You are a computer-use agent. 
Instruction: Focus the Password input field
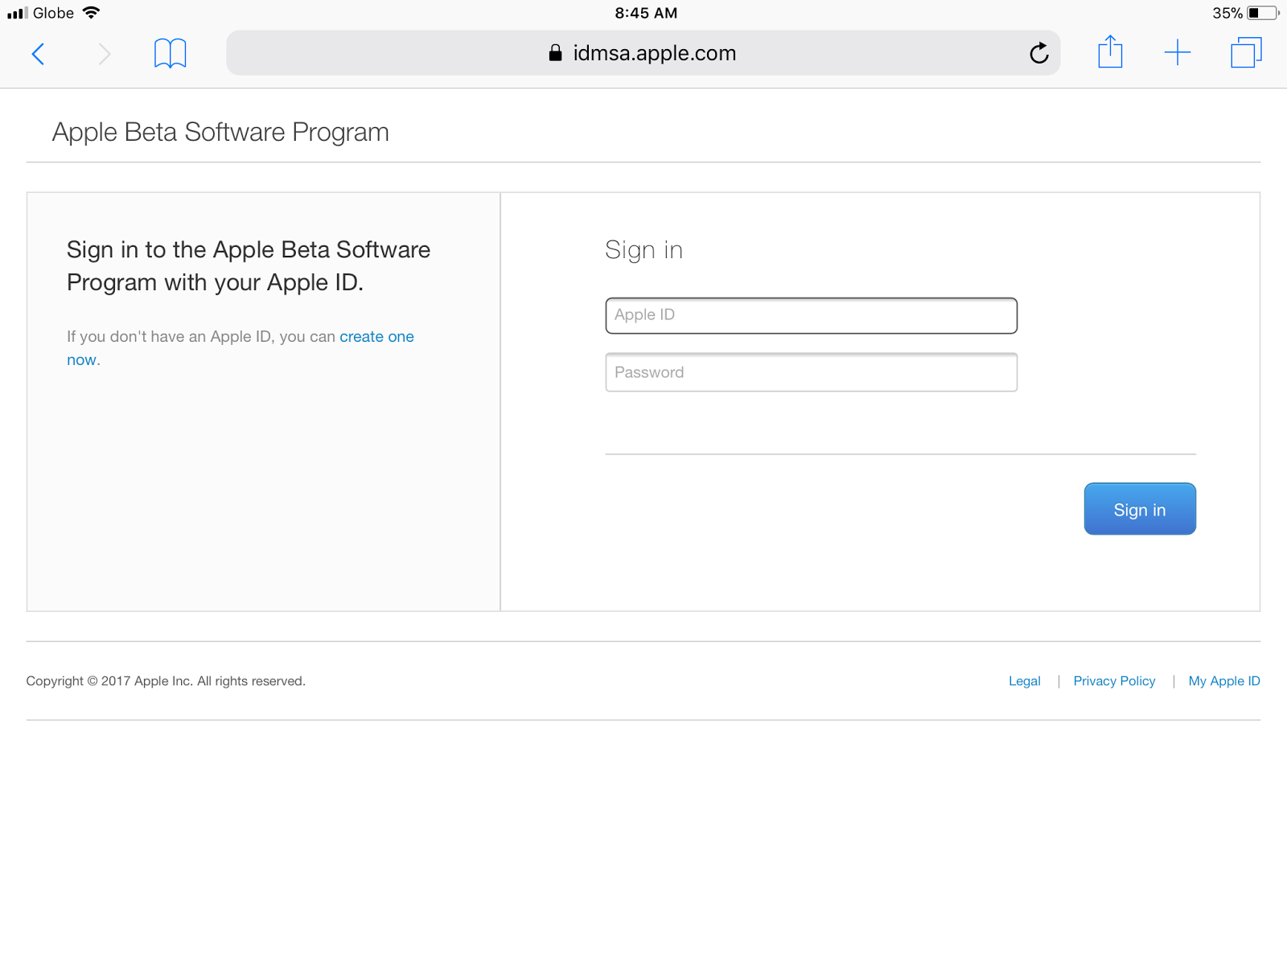coord(811,372)
